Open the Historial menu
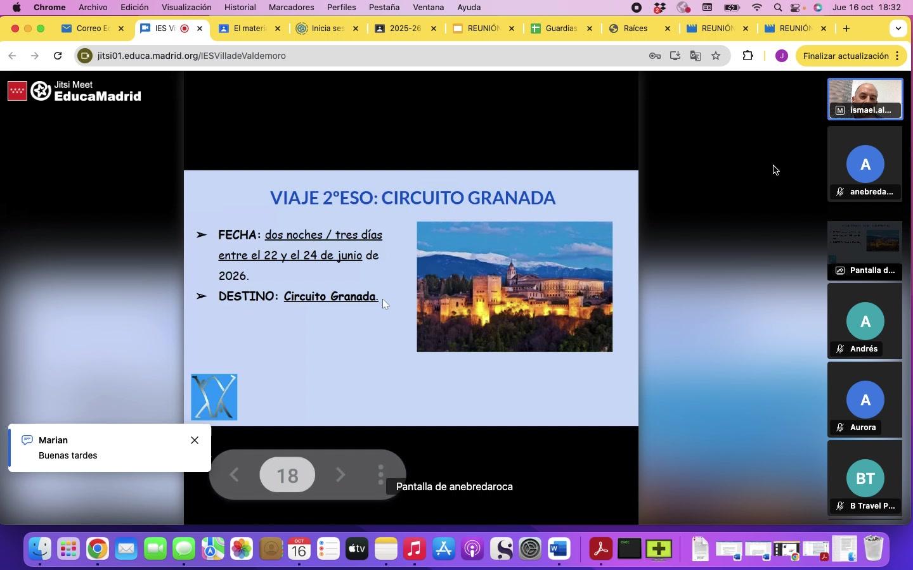The width and height of the screenshot is (913, 570). (x=240, y=8)
